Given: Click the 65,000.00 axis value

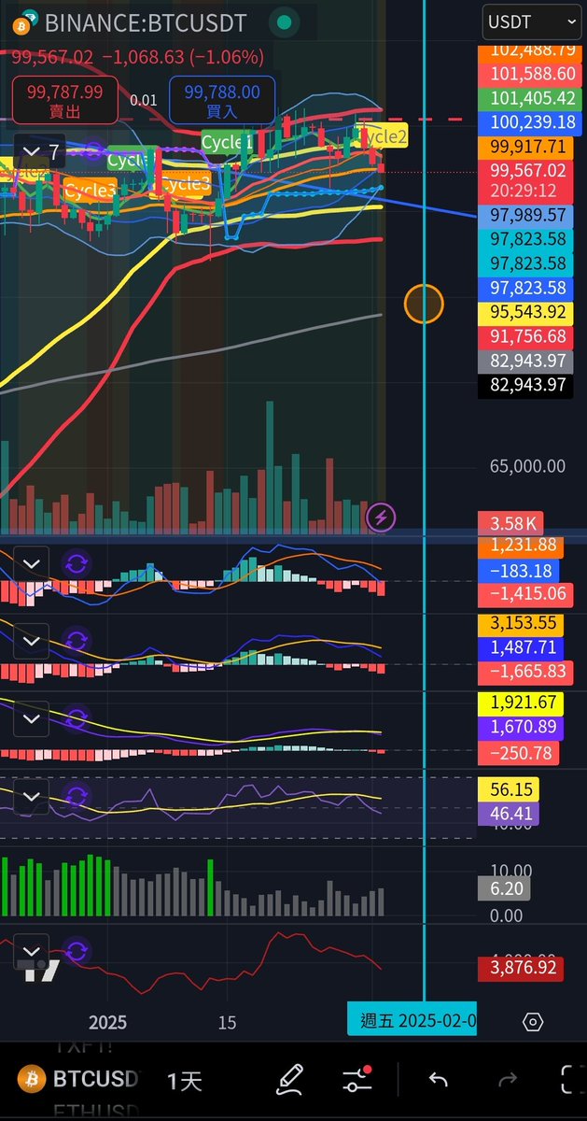Looking at the screenshot, I should pos(527,465).
